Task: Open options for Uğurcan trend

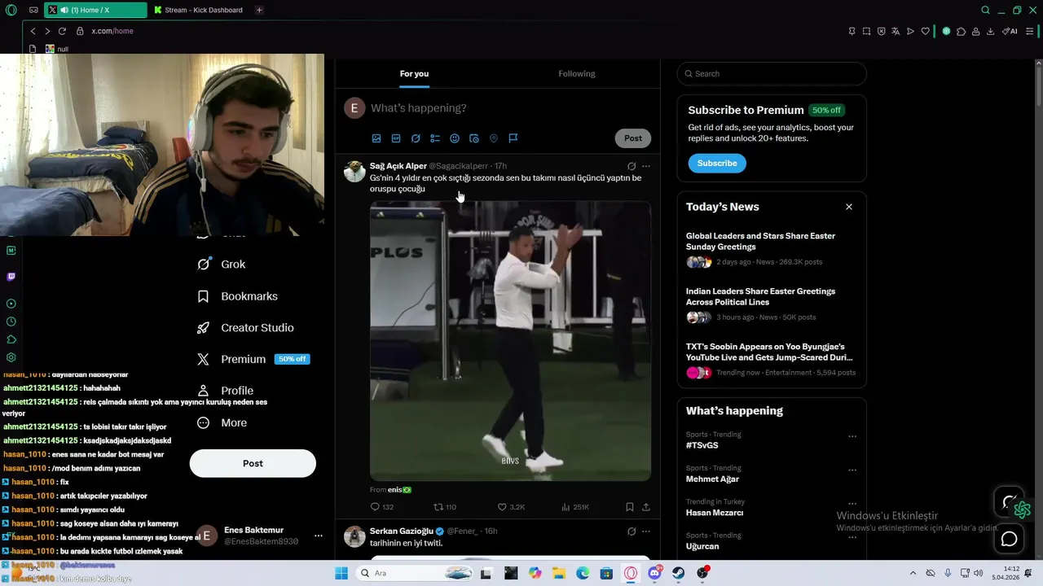Action: click(852, 537)
